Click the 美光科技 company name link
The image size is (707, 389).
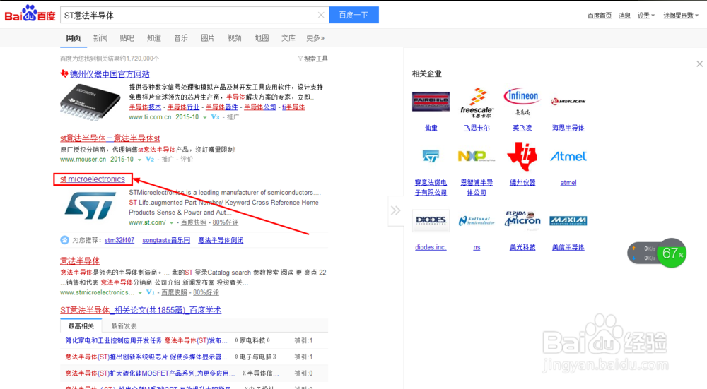pyautogui.click(x=522, y=246)
